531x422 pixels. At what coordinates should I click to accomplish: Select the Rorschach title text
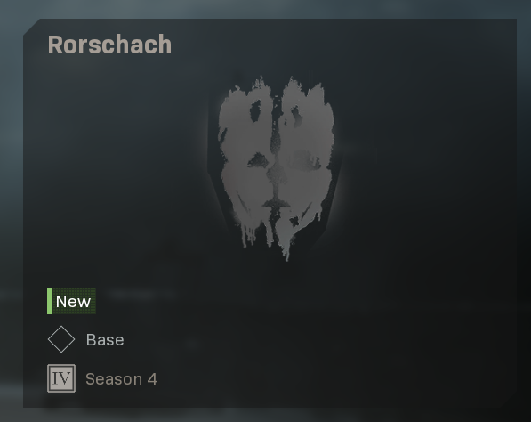coord(109,45)
